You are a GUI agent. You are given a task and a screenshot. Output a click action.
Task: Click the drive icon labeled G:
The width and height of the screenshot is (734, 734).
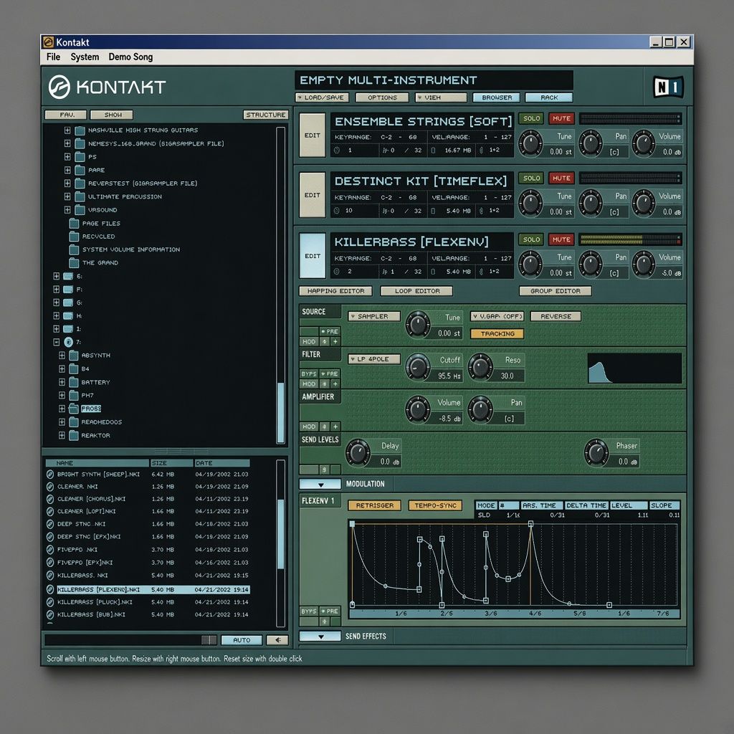(x=68, y=302)
